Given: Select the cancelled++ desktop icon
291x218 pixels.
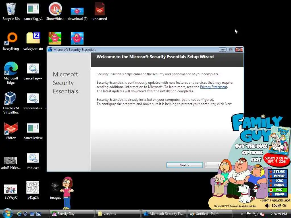Looking at the screenshot, I should [33, 101].
